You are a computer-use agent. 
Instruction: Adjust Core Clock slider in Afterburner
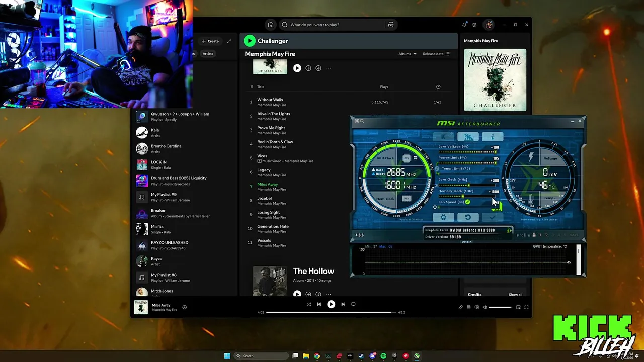click(x=467, y=185)
